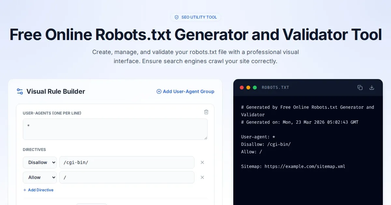Click the ROBOTS.TXT file name label
Viewport: 391px width, 205px height.
click(x=275, y=88)
